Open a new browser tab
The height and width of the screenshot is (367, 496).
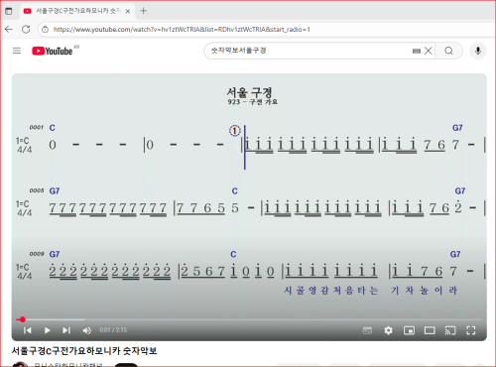[143, 11]
